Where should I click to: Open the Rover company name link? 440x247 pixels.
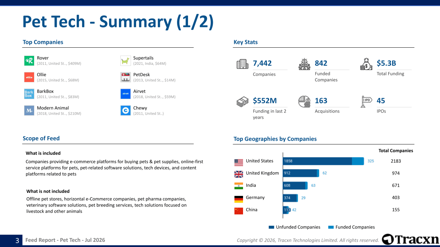coord(43,58)
